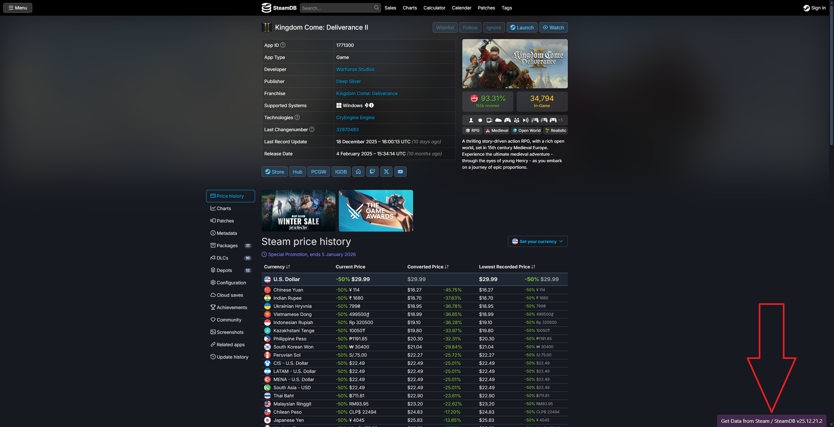Expand the Menu hamburger button
The height and width of the screenshot is (427, 834).
(18, 8)
